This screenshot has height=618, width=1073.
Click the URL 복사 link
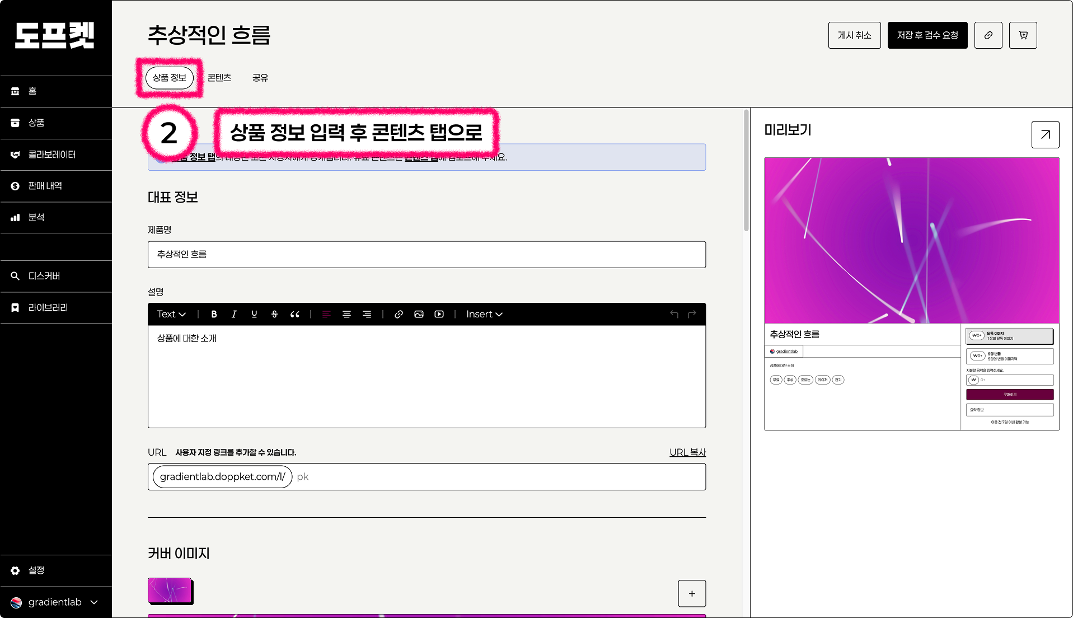[687, 452]
